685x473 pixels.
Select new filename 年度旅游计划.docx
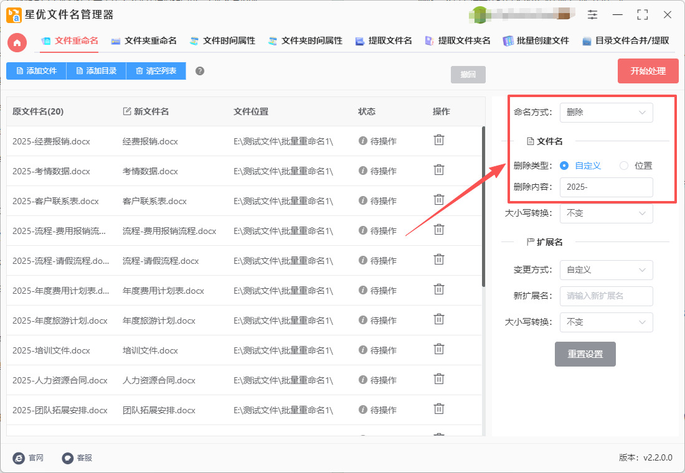point(159,321)
